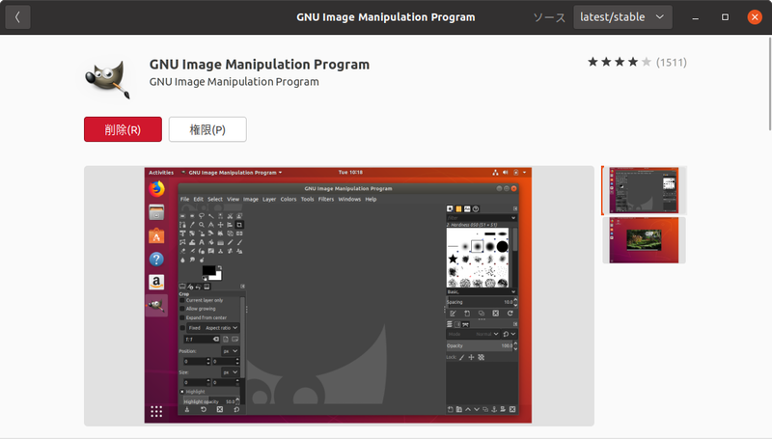Go back using the header back arrow
This screenshot has height=439, width=772.
click(17, 17)
